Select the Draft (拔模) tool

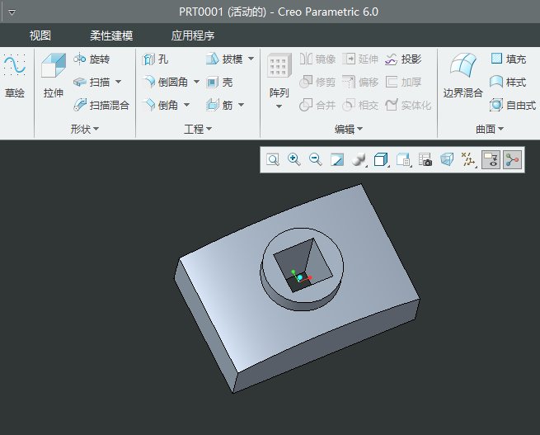pyautogui.click(x=224, y=59)
